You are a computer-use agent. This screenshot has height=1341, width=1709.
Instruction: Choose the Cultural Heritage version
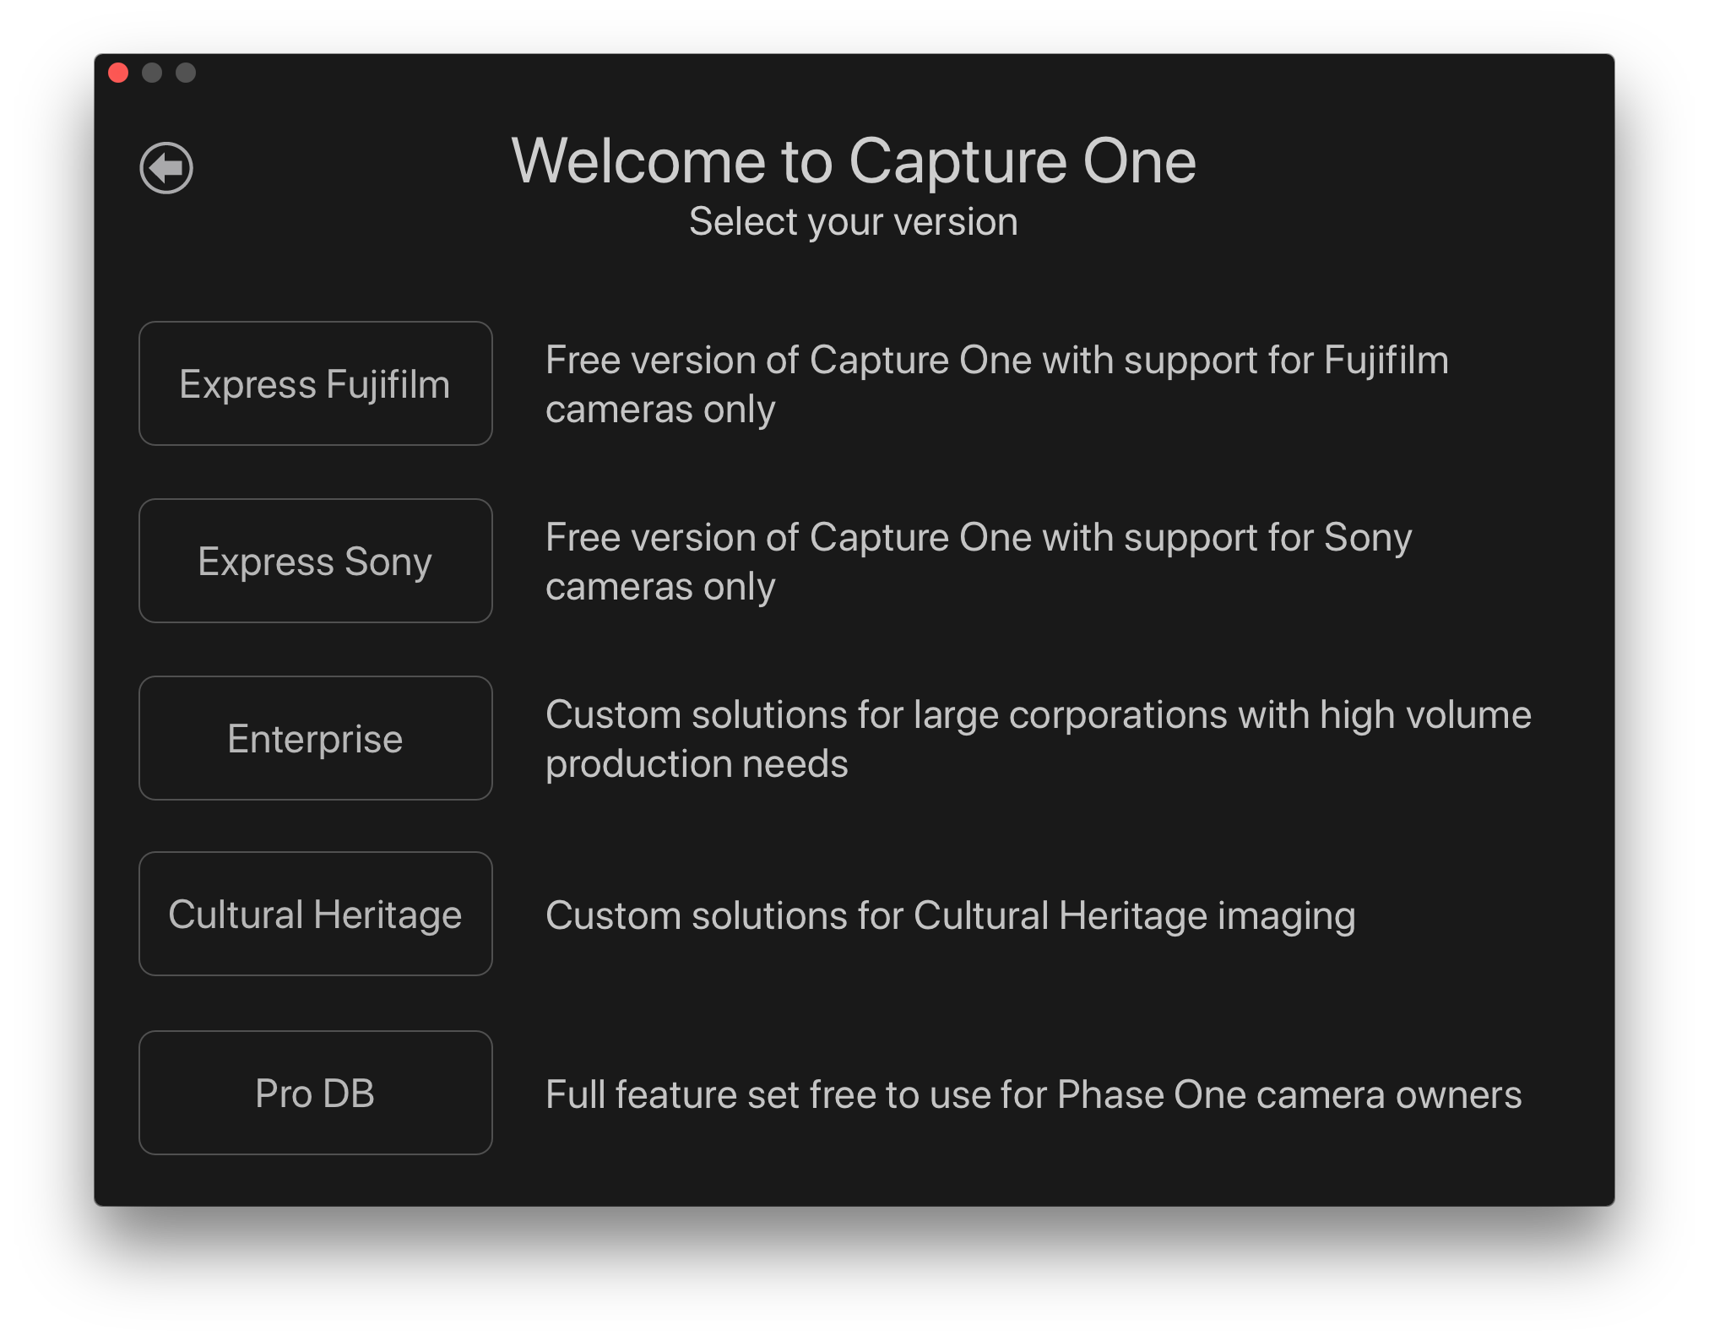(x=315, y=914)
